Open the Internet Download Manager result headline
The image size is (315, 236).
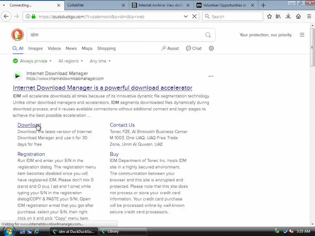pyautogui.click(x=102, y=88)
